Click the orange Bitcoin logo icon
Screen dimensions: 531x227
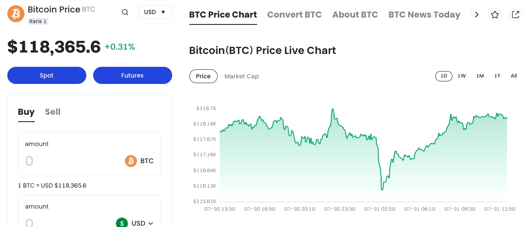tap(16, 14)
